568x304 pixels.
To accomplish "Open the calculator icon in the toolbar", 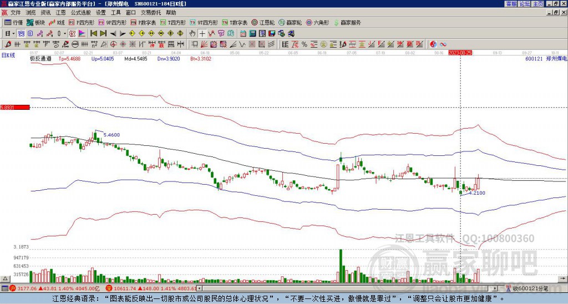I will 253,34.
